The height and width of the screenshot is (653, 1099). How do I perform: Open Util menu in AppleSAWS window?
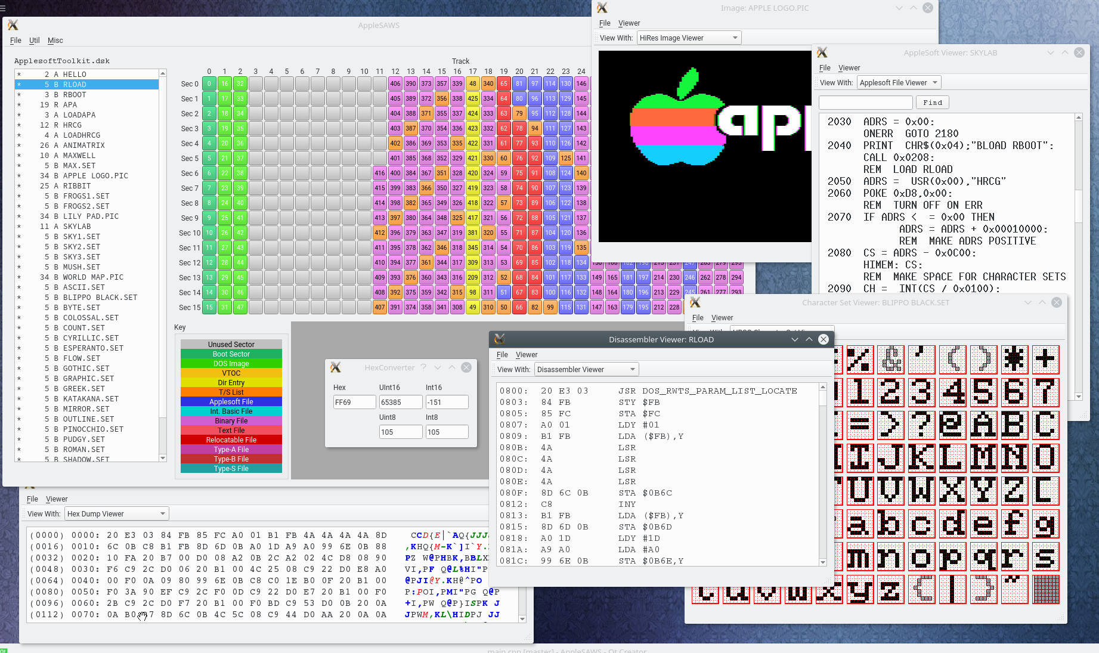35,40
